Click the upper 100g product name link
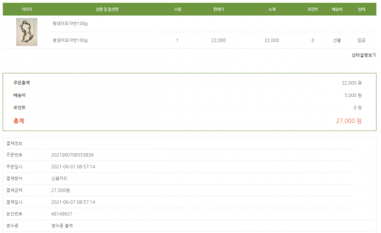Image resolution: width=381 pixels, height=233 pixels. point(70,23)
